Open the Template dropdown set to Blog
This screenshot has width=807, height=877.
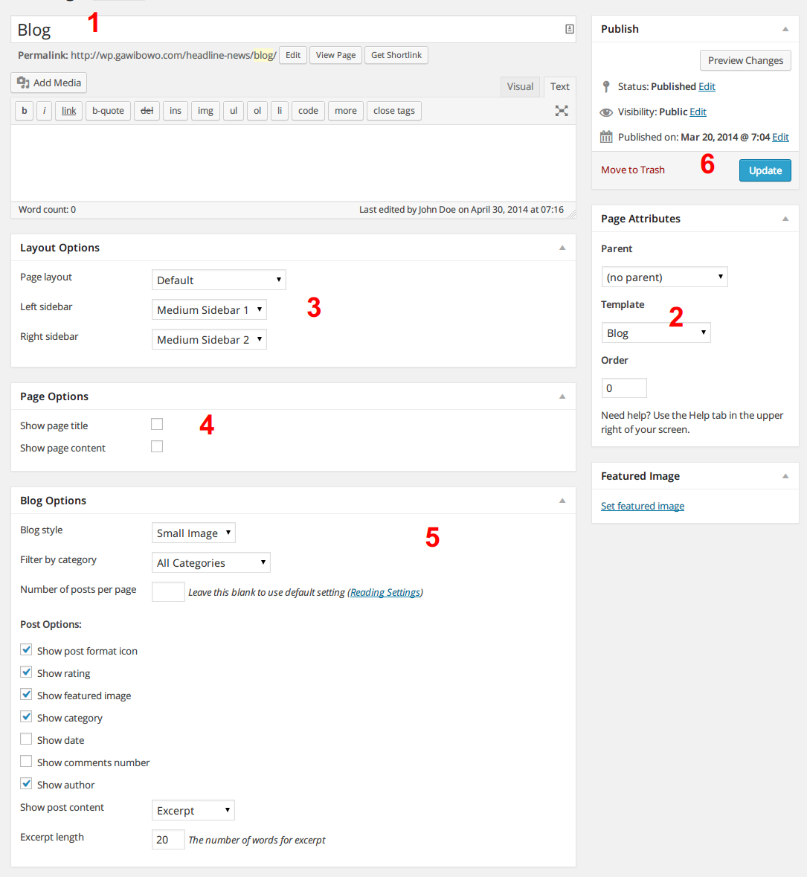(x=655, y=333)
